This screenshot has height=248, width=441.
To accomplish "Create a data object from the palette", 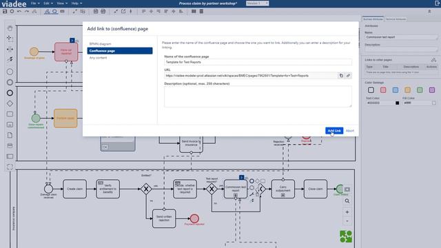I will coord(10,135).
